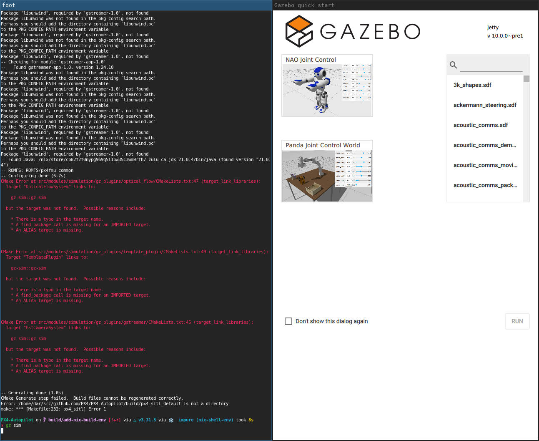Click the 'build/add-nix-build-env' branch name
This screenshot has height=441, width=539.
coord(77,420)
